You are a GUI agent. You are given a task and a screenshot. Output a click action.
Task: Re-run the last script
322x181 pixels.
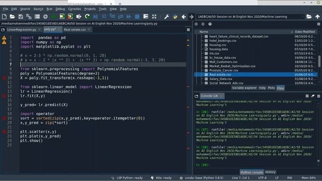pyautogui.click(x=87, y=17)
